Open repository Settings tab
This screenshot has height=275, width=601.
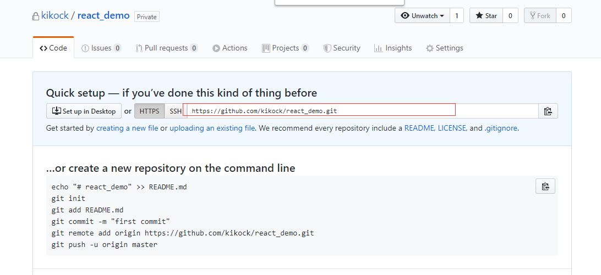[444, 48]
